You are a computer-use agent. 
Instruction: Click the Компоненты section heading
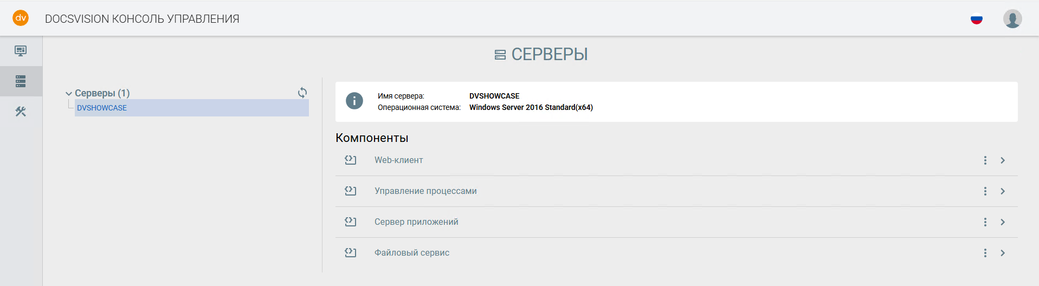coord(372,138)
